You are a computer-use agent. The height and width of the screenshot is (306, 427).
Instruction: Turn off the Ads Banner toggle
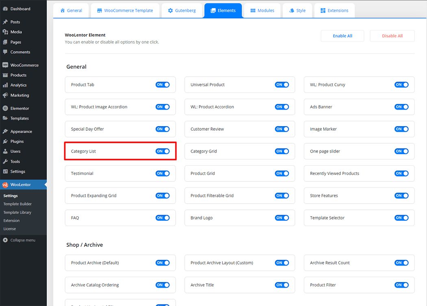tap(401, 107)
